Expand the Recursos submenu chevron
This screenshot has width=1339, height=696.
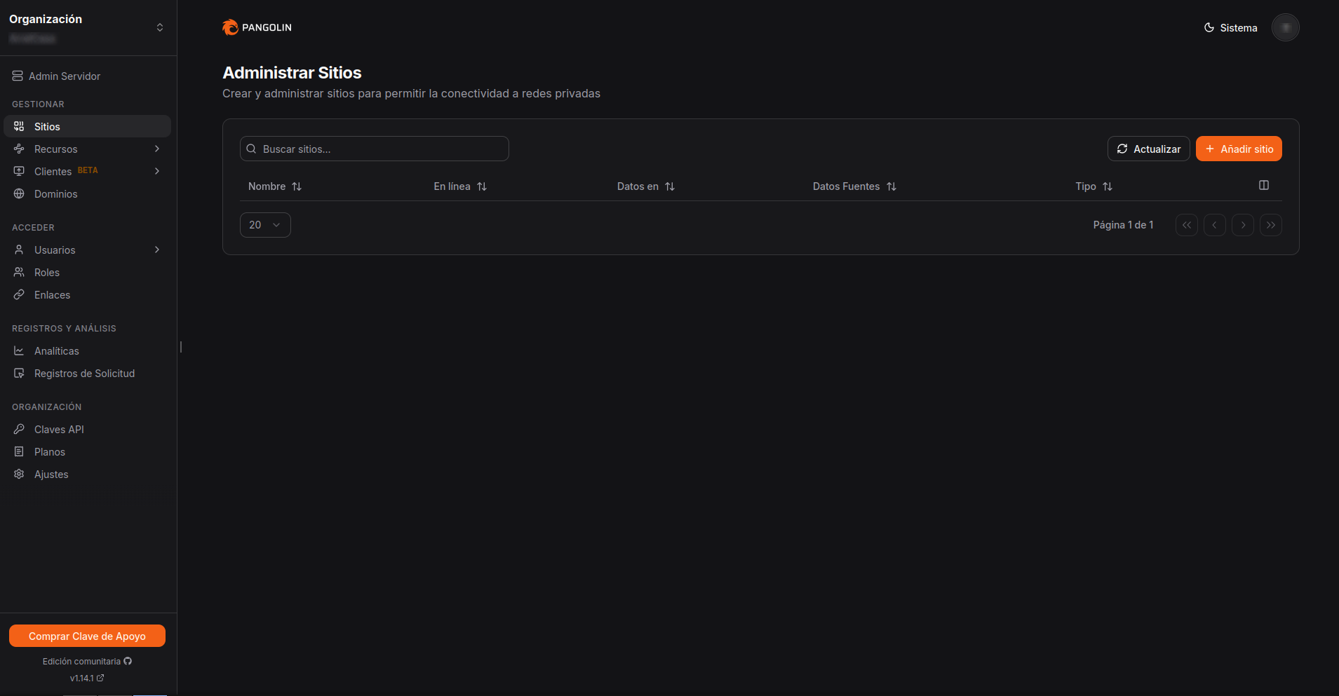point(157,149)
